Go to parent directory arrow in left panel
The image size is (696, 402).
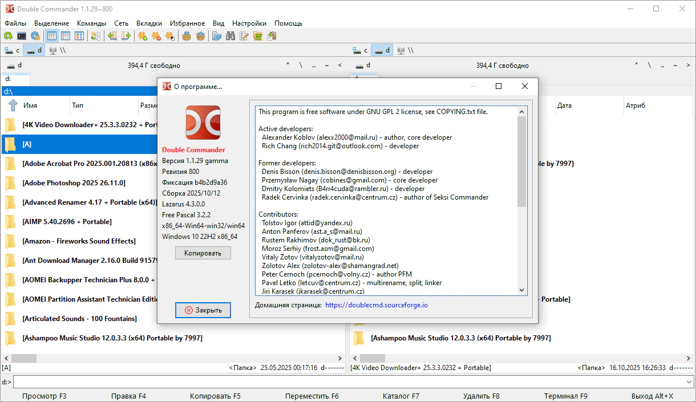point(13,105)
